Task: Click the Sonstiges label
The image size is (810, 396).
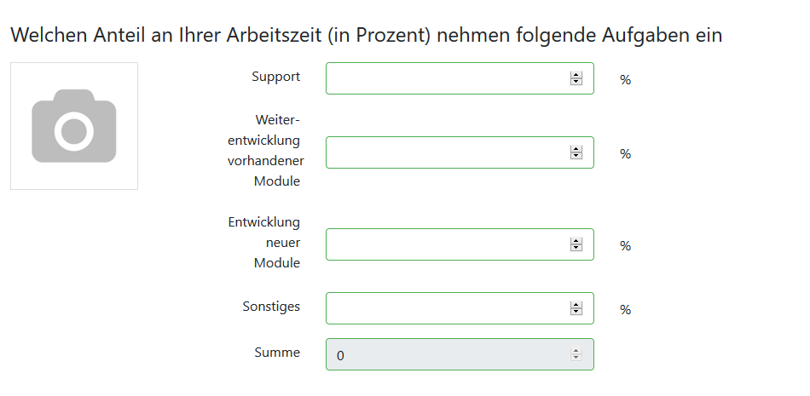Action: (x=271, y=307)
